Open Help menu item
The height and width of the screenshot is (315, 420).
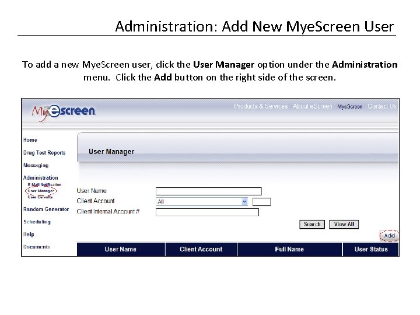(29, 235)
